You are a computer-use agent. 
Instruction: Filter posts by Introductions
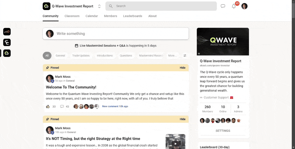pyautogui.click(x=105, y=55)
